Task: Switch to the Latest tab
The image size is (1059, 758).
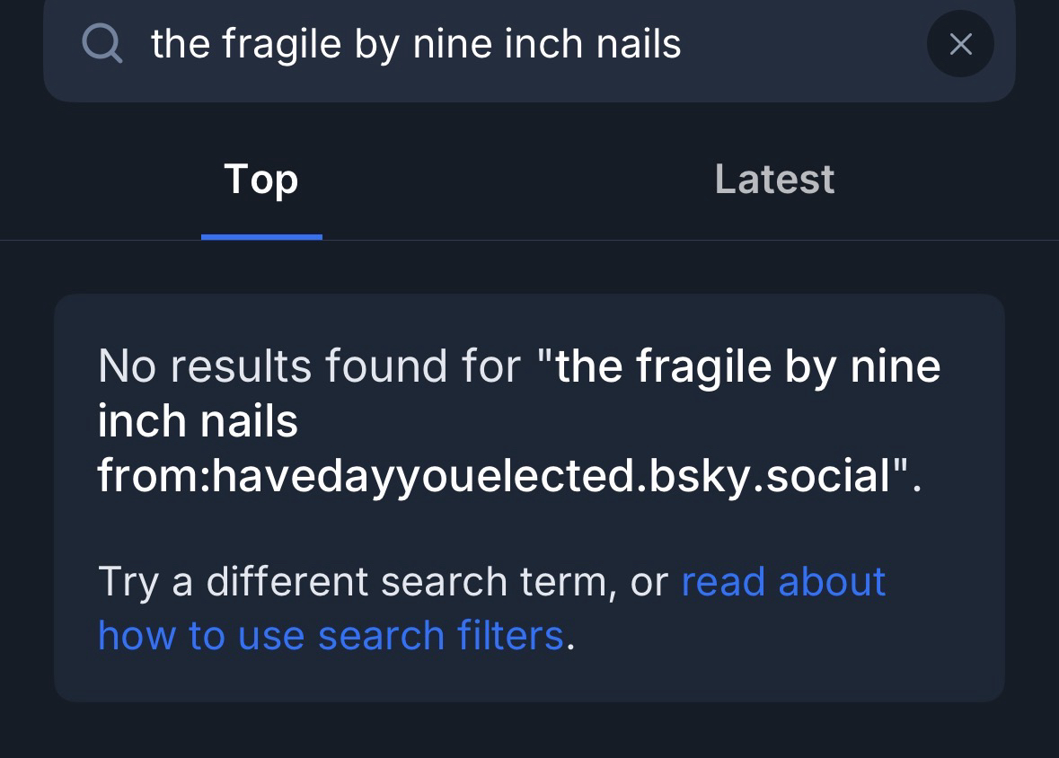Action: [774, 179]
